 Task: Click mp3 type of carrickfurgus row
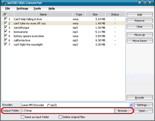(75, 28)
